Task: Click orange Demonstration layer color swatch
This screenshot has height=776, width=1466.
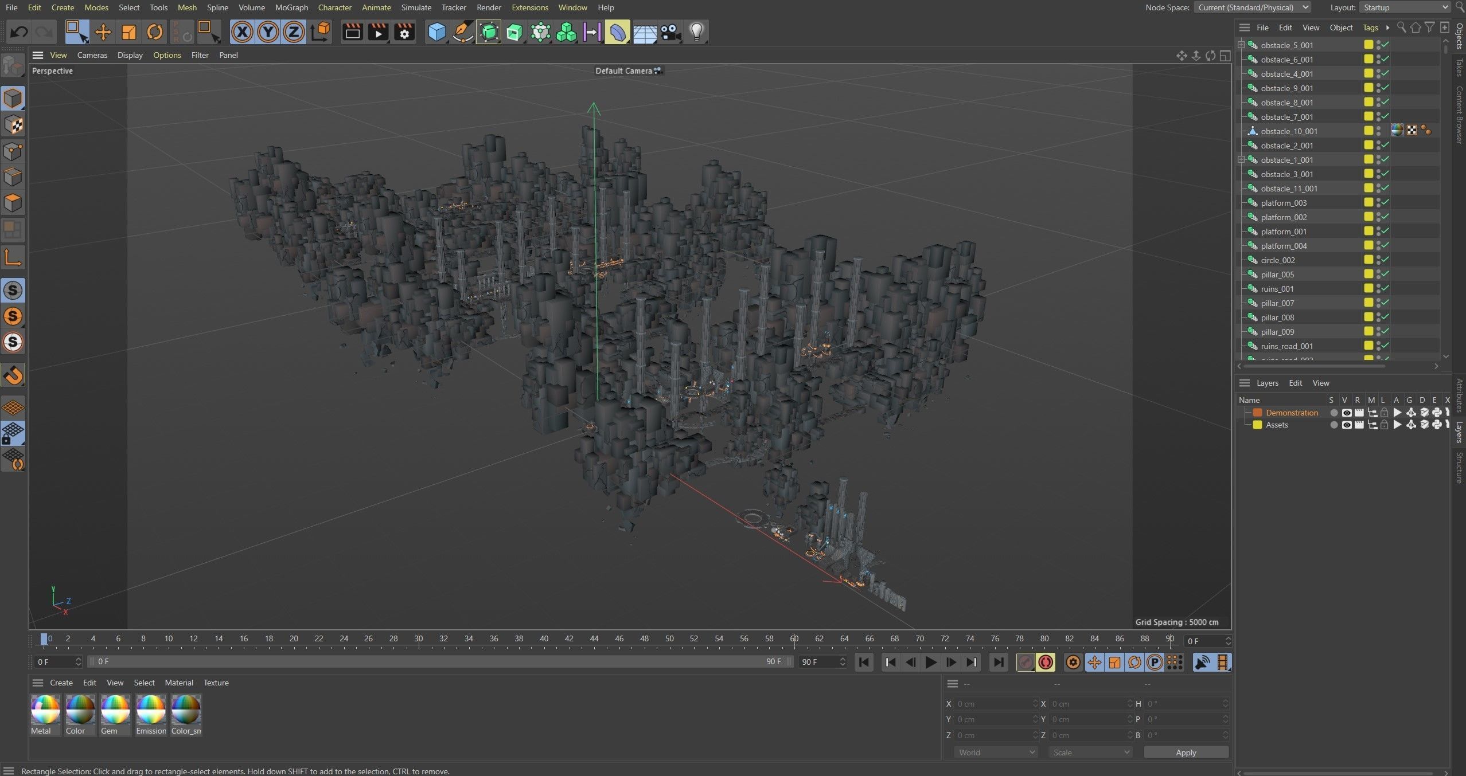Action: point(1257,413)
